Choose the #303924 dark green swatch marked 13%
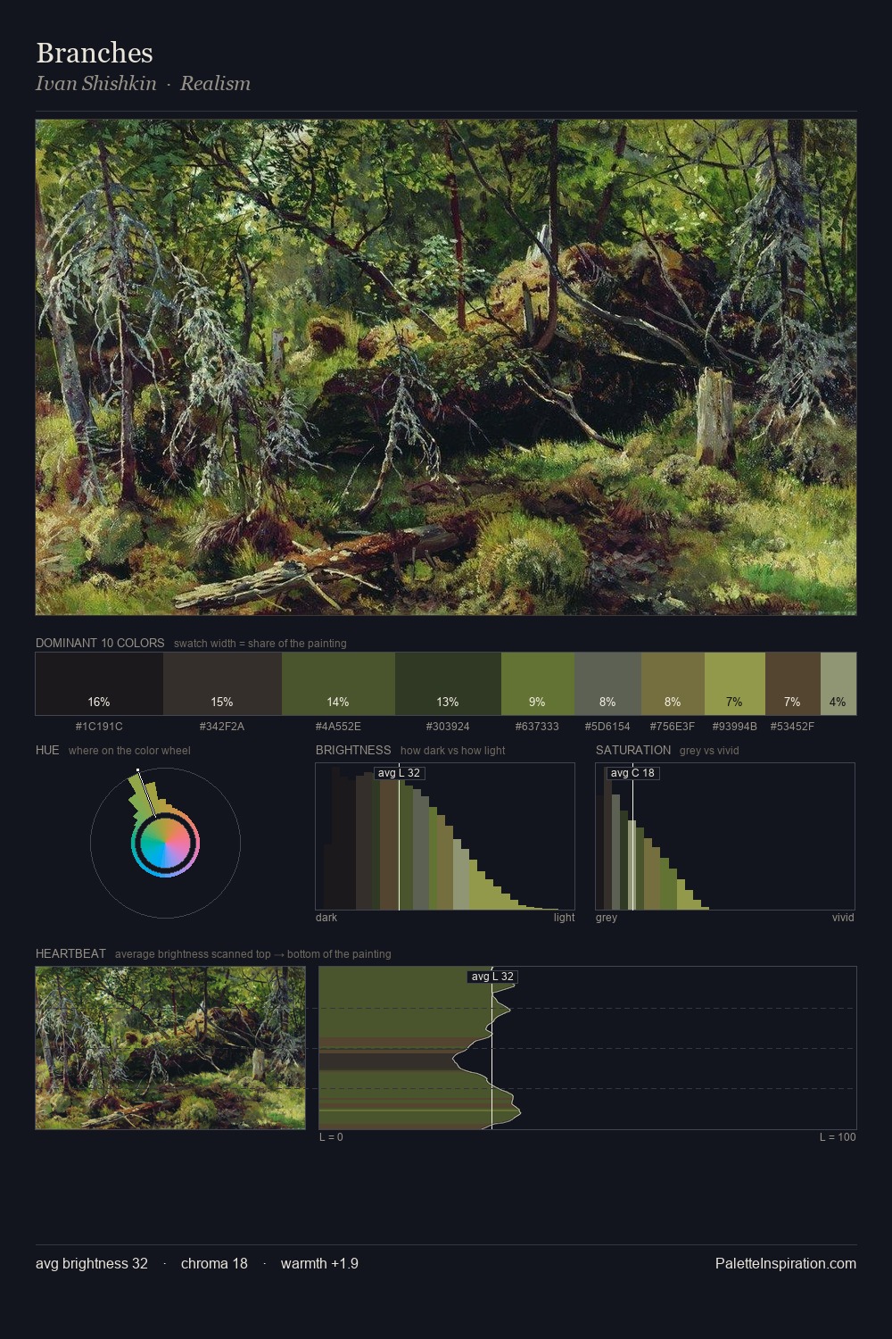The height and width of the screenshot is (1339, 892). click(x=448, y=684)
